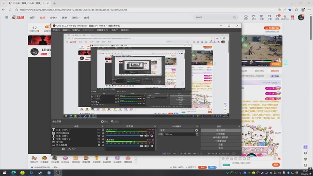Viewport: 313px width, 176px height.
Task: Open source properties gear in sources toolbar
Action: (x=63, y=149)
